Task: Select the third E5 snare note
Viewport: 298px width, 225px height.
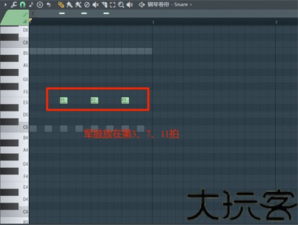Action: [125, 100]
